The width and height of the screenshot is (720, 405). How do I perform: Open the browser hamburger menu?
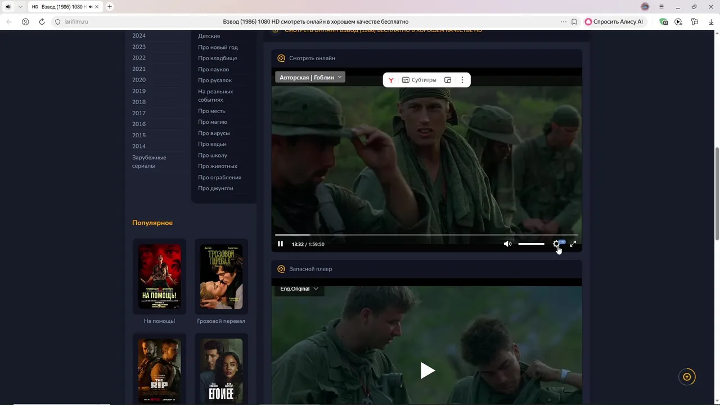pos(661,7)
